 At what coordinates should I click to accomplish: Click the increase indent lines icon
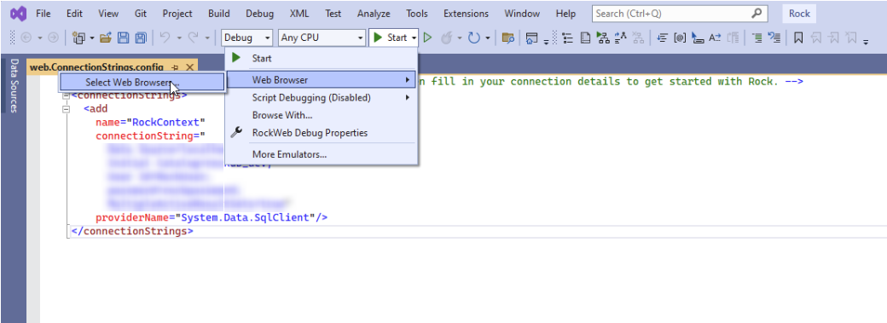point(757,37)
